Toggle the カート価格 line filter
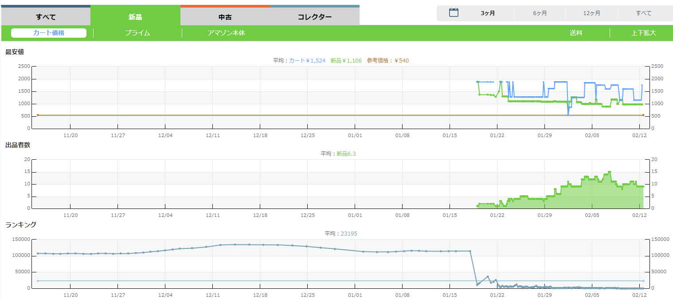The width and height of the screenshot is (673, 299). 49,33
